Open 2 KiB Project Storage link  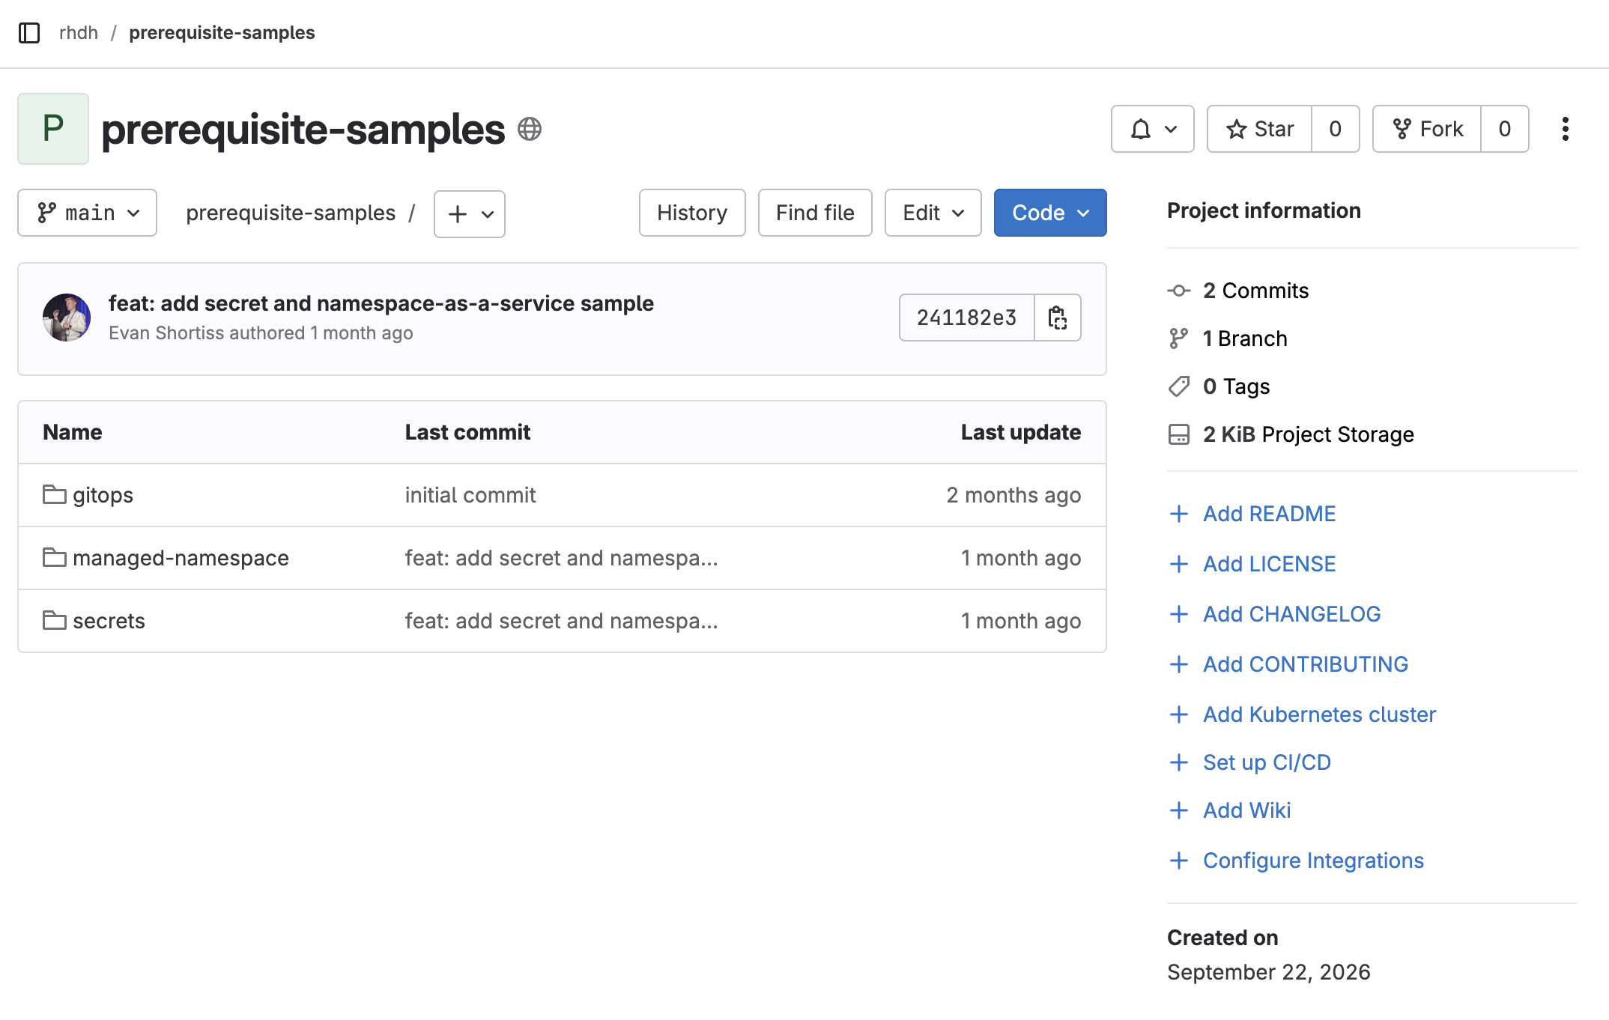(1308, 434)
